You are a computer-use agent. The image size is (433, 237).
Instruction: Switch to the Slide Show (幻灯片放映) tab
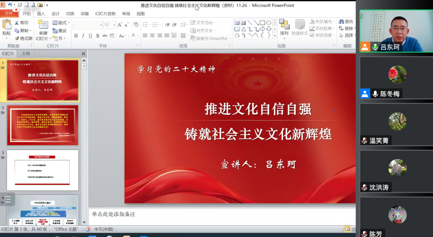[105, 14]
